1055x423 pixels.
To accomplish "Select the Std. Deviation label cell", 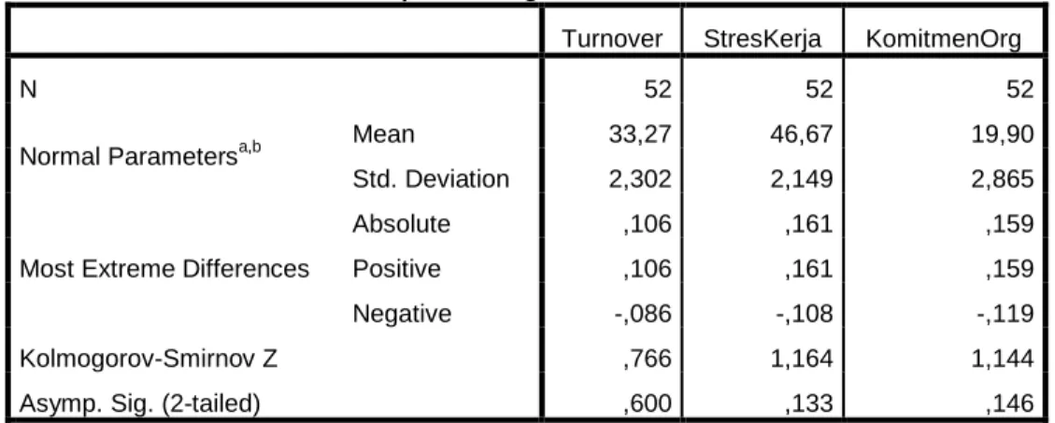I will 431,179.
